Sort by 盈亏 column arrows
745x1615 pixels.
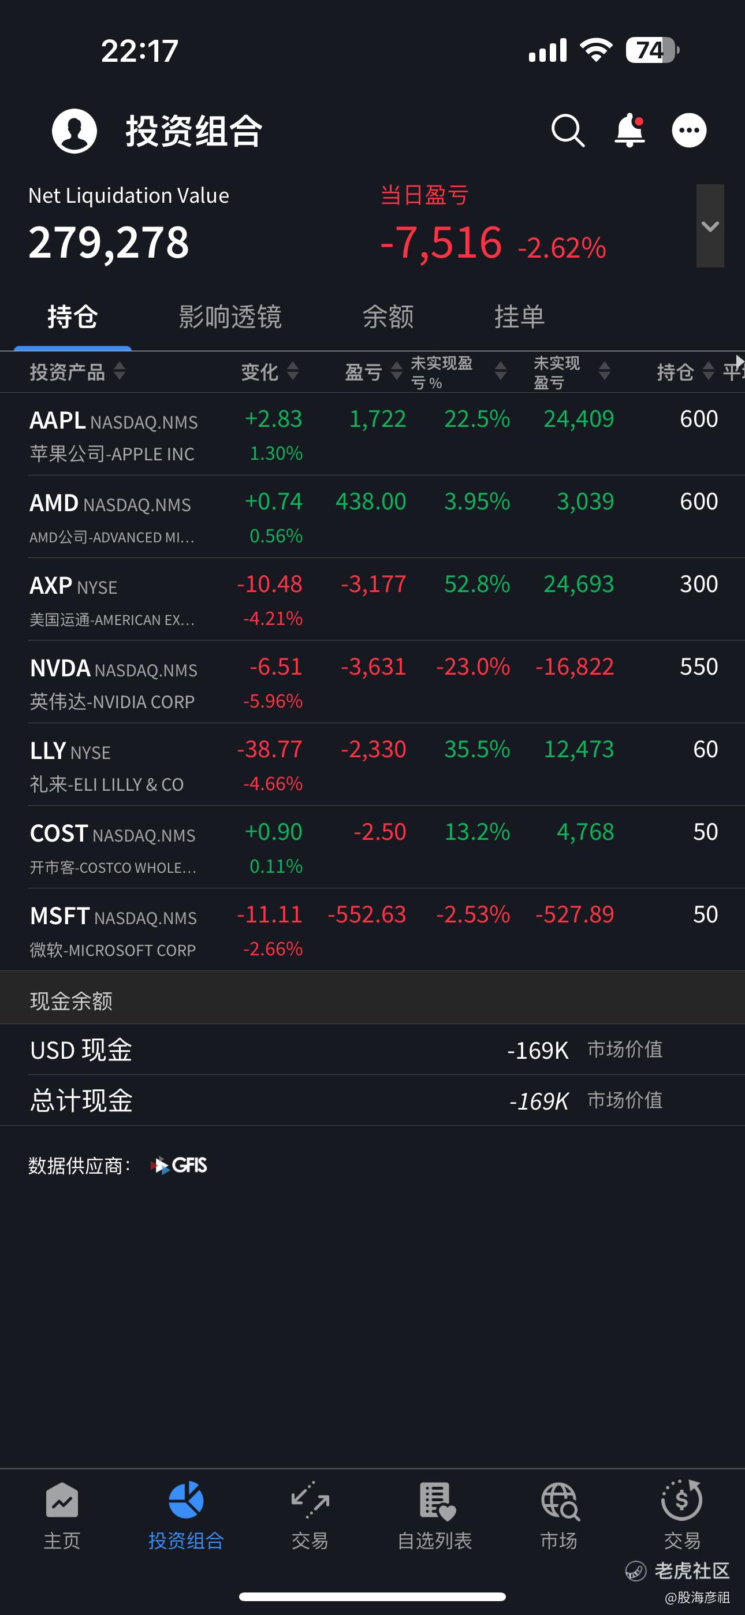[396, 371]
